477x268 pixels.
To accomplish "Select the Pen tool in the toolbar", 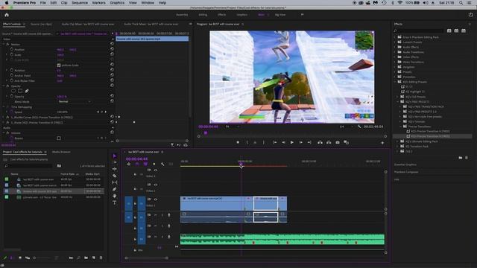I will click(114, 189).
